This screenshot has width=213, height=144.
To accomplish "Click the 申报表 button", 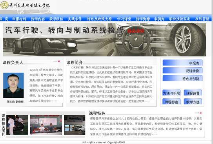I will click(x=182, y=63).
